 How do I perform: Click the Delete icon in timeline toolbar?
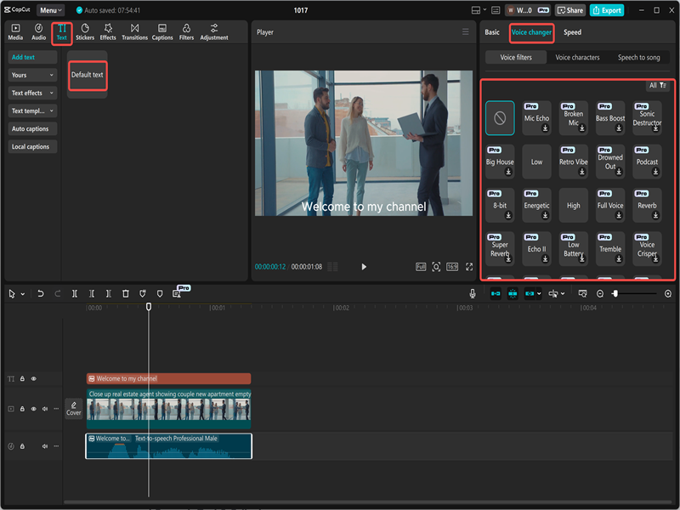click(125, 293)
